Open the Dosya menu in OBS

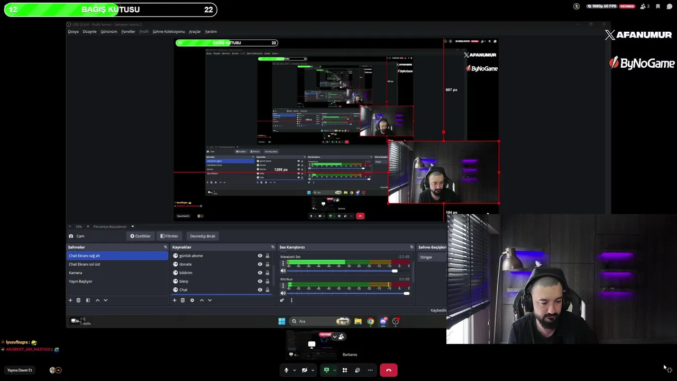(73, 31)
